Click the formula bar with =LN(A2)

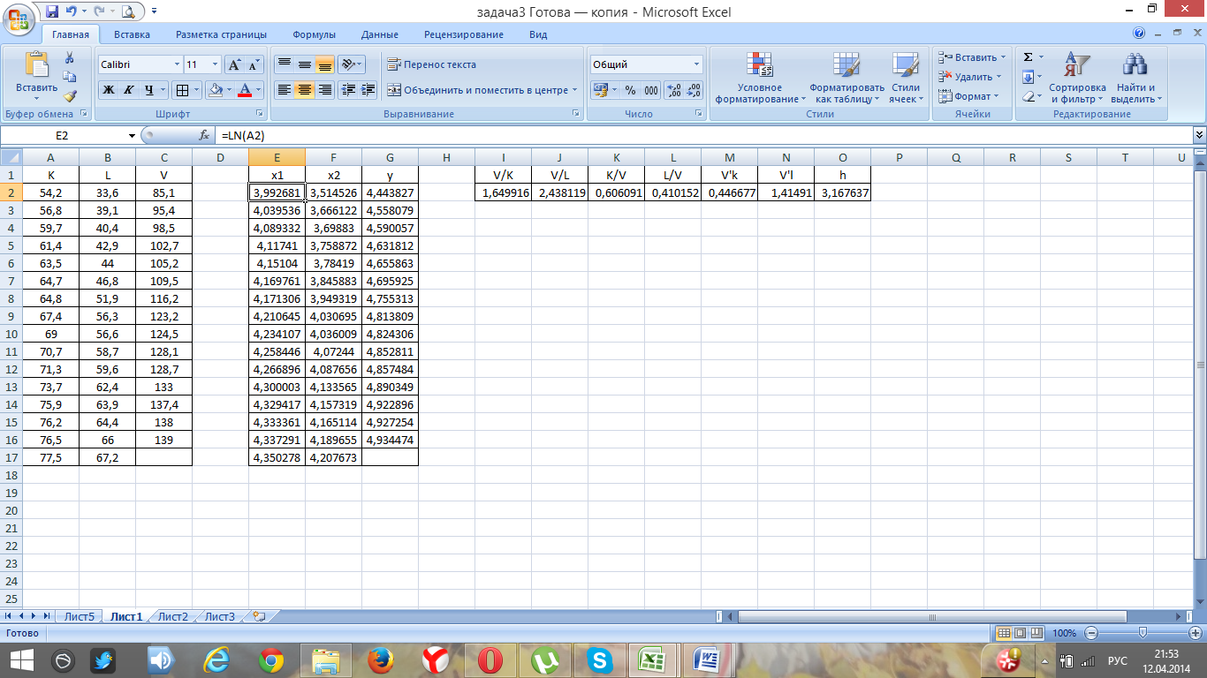tap(704, 135)
